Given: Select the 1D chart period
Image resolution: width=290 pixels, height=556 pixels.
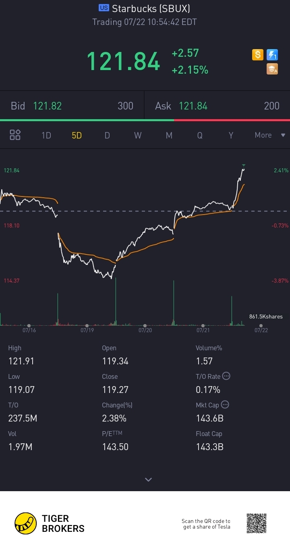Looking at the screenshot, I should click(46, 135).
